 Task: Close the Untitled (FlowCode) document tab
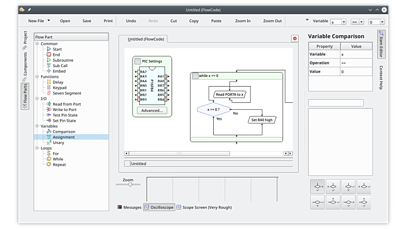tap(294, 38)
